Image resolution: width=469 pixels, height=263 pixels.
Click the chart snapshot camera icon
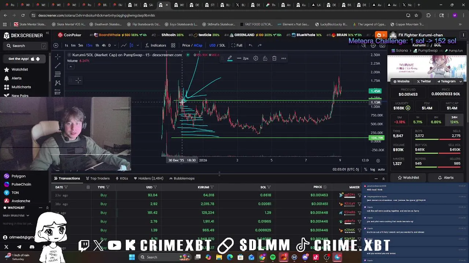(382, 45)
